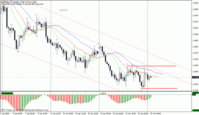Click the '15 Jan 20:00' time label
The image size is (199, 115).
(93, 113)
